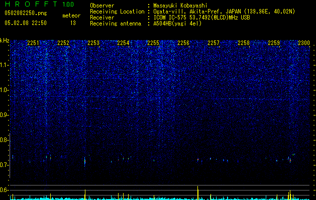316x200 pixels.
Task: Click the version number 1.0.0
Action: pos(68,4)
